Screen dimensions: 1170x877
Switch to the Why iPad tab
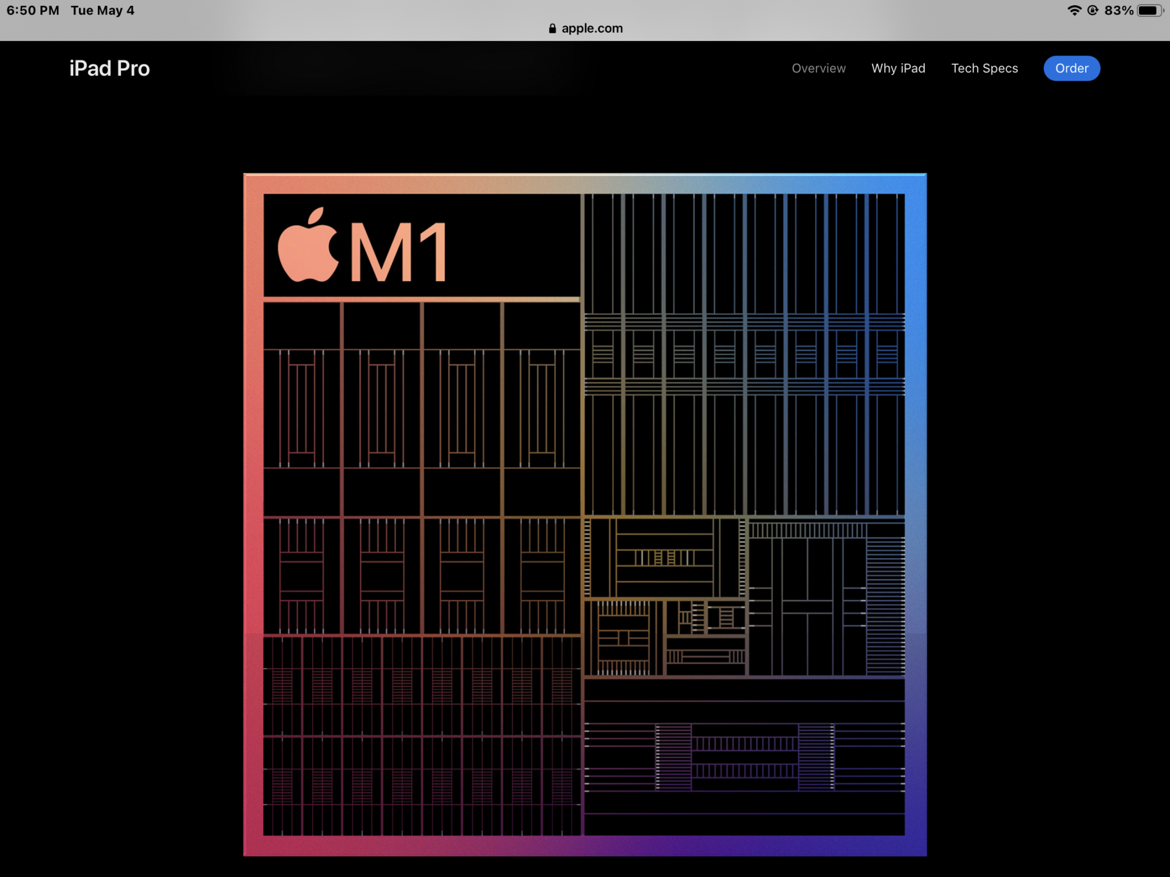pyautogui.click(x=898, y=68)
